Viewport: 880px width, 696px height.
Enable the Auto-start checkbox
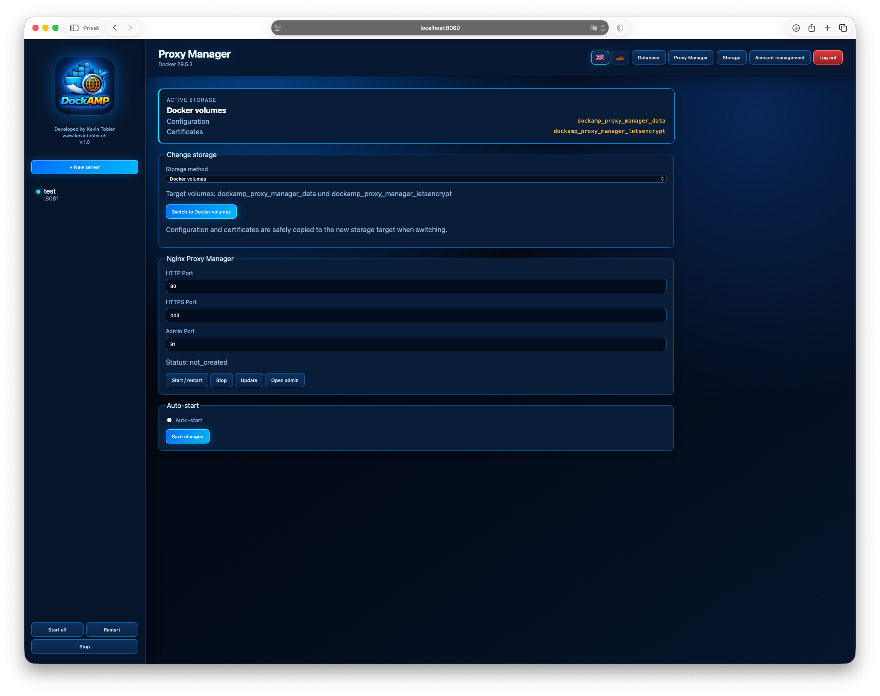[x=169, y=420]
